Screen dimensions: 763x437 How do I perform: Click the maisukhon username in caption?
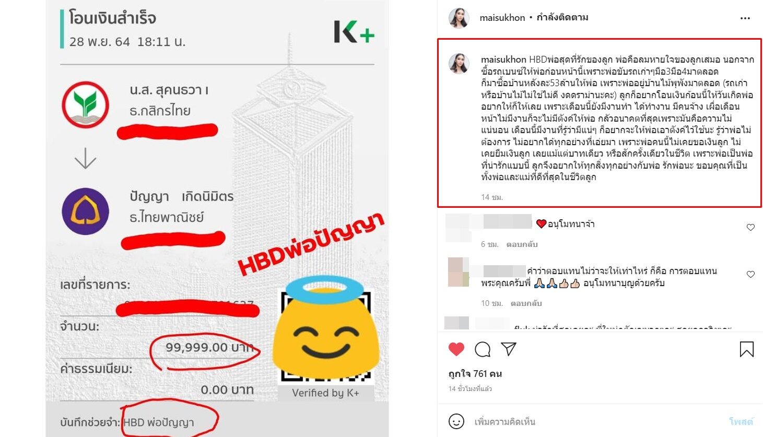(503, 60)
